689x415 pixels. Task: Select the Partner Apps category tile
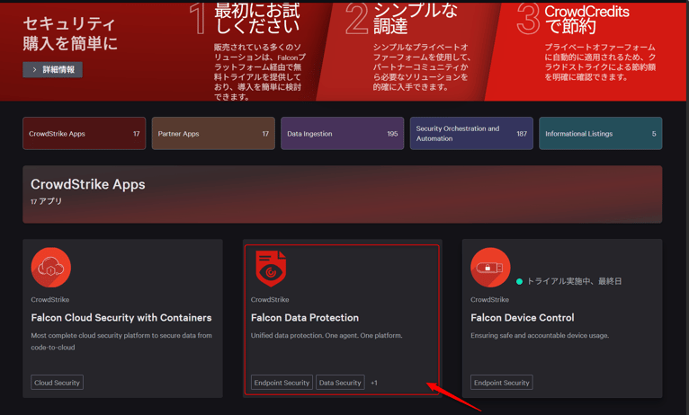click(x=213, y=133)
